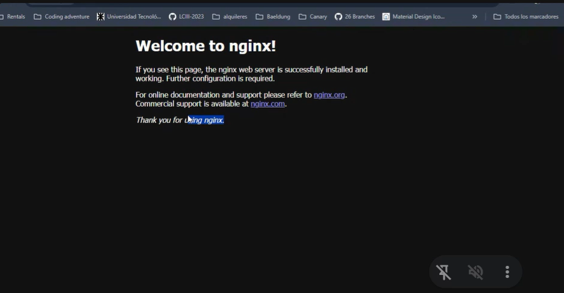Click the folder icon beside Coding adventure
The width and height of the screenshot is (564, 293).
(x=37, y=16)
